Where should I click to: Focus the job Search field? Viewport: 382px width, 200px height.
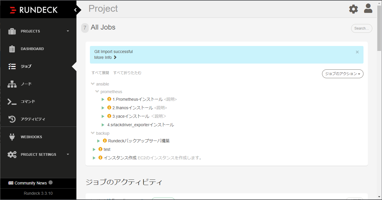coord(362,28)
